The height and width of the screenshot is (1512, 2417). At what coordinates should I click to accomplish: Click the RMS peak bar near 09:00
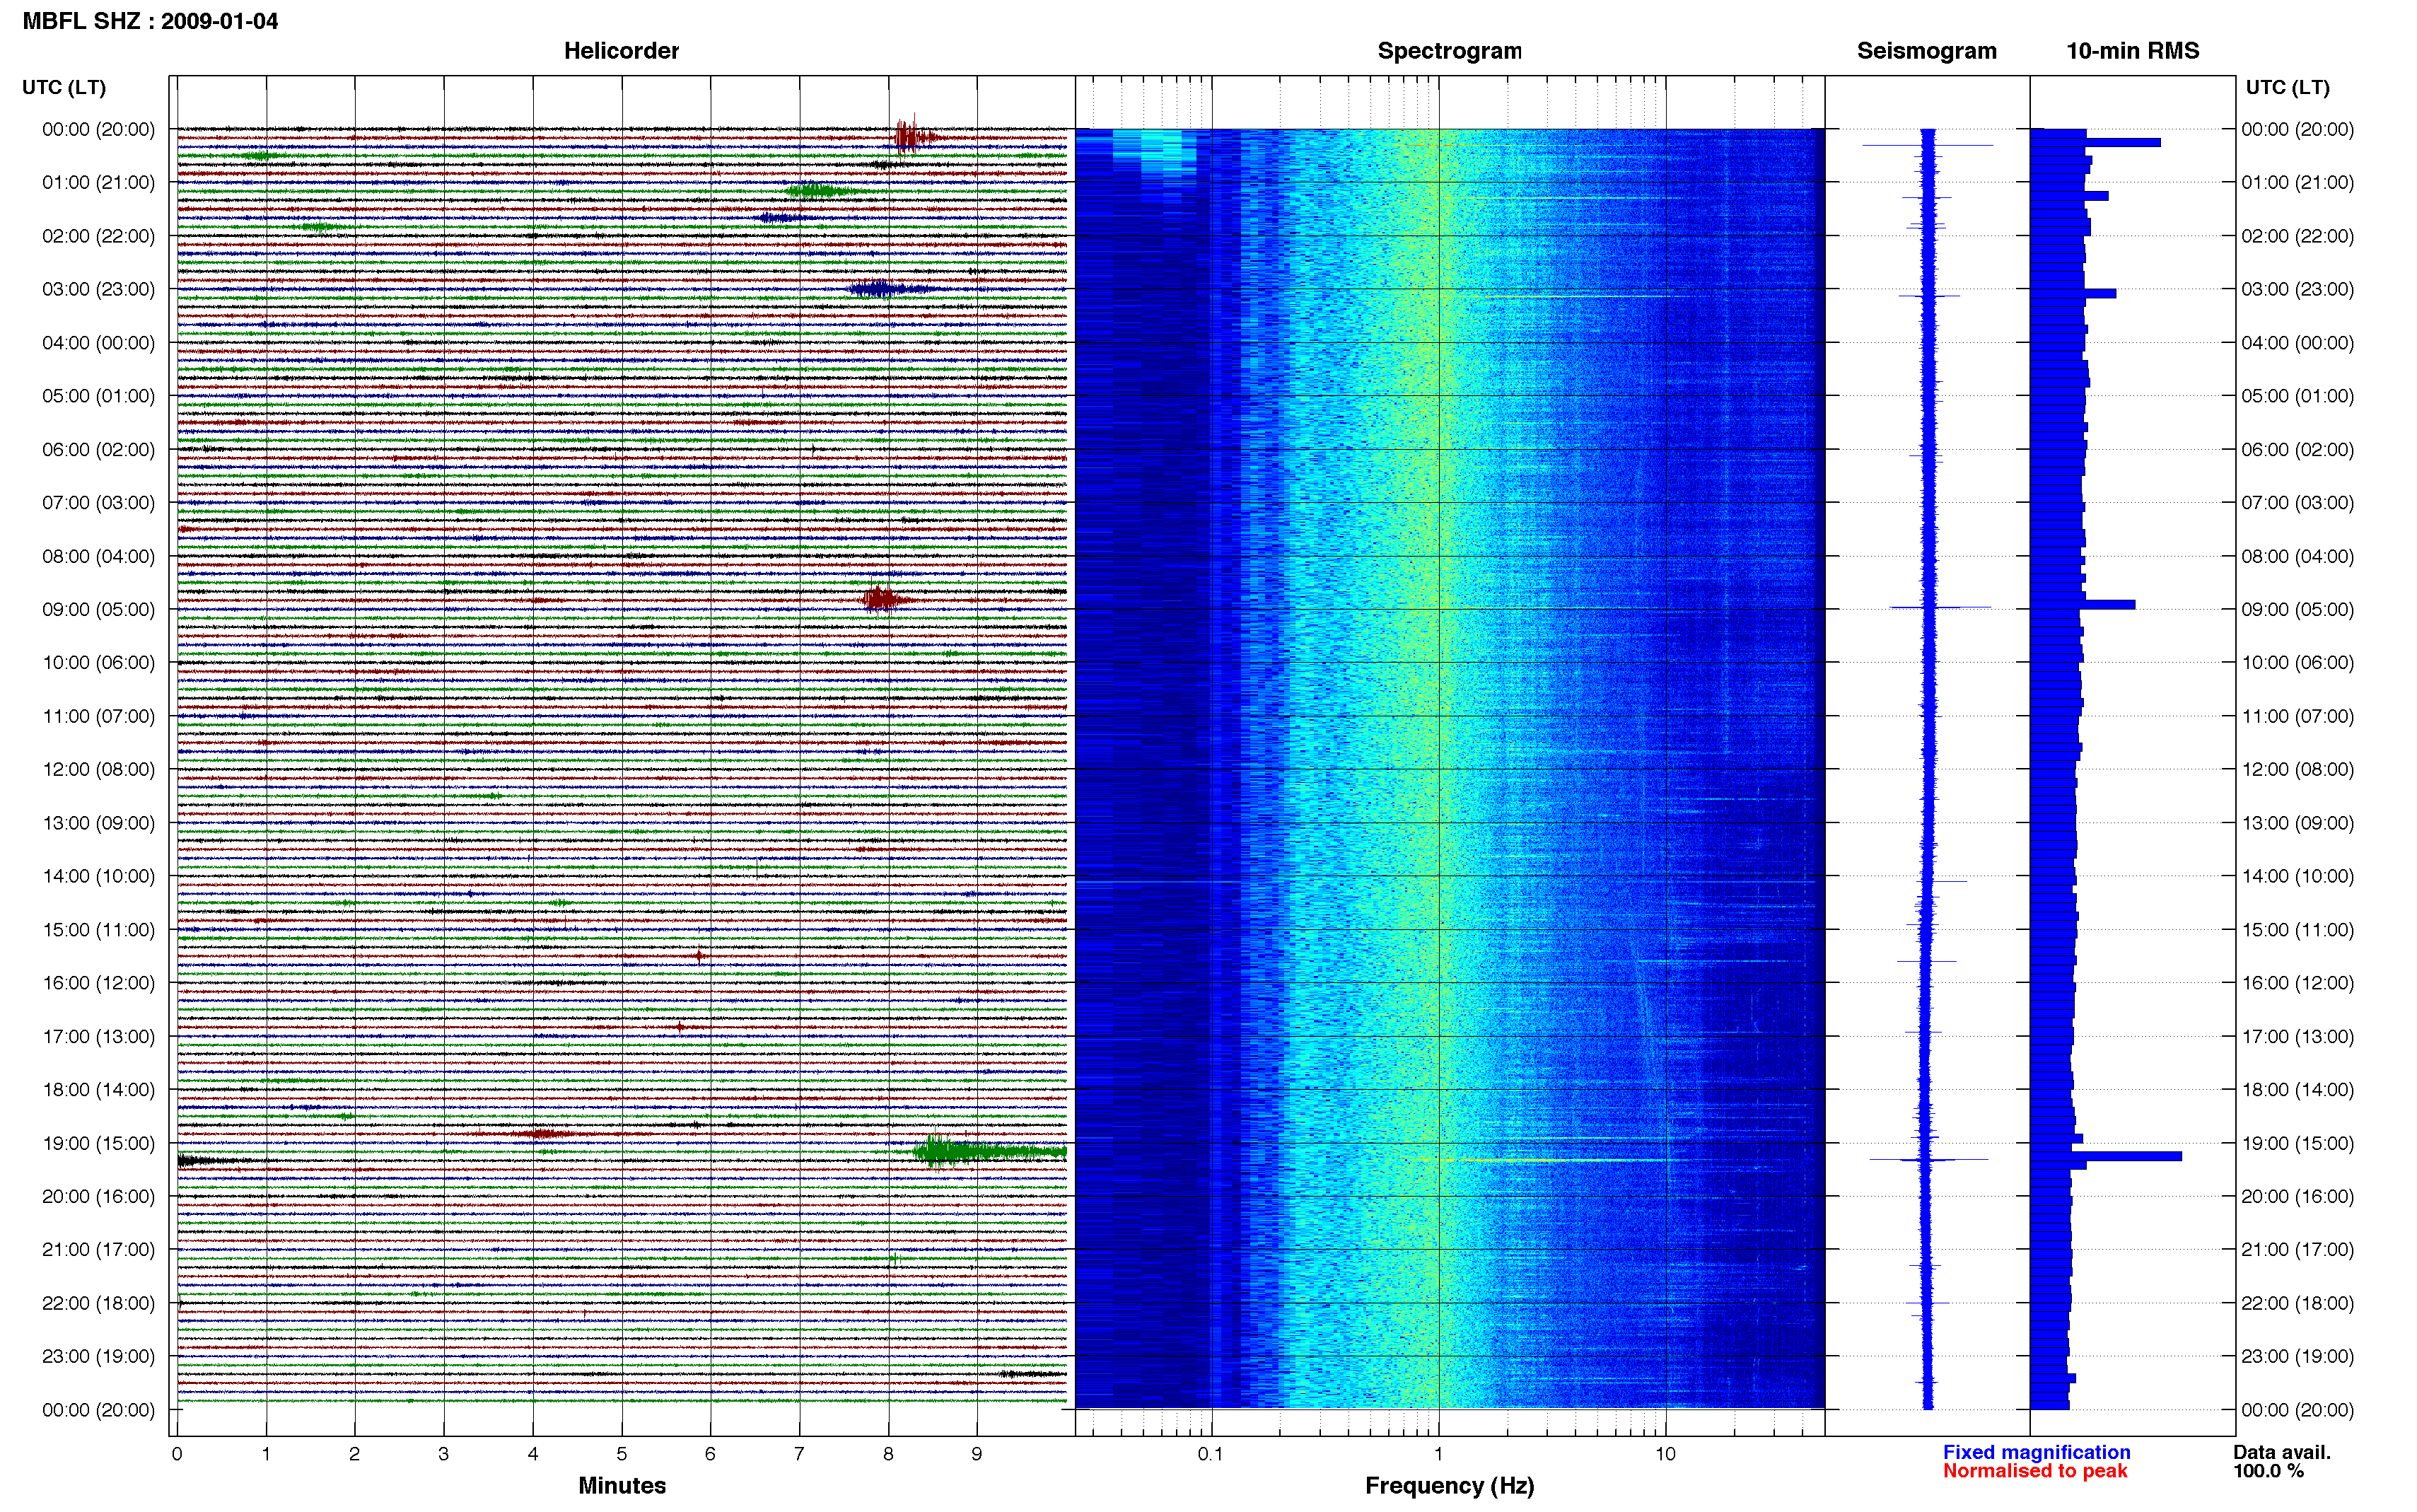tap(2083, 604)
